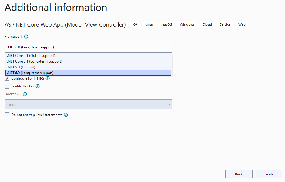Click info icon next to Enable Docker

click(x=38, y=86)
